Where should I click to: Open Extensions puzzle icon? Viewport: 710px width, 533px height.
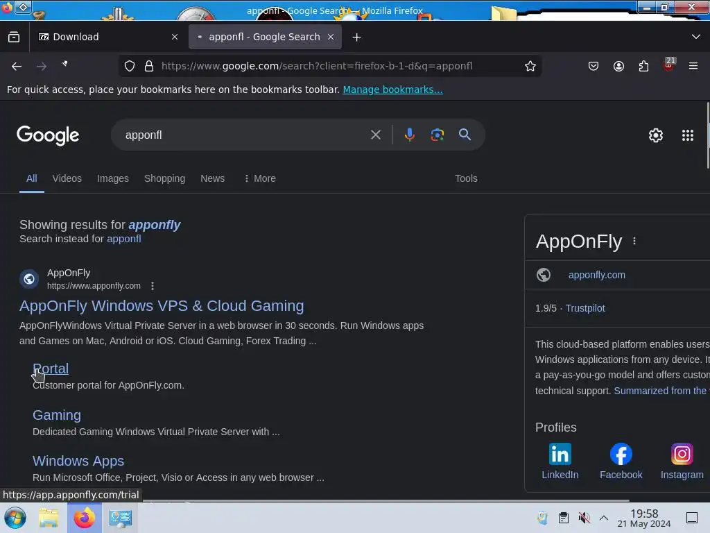[x=643, y=66]
